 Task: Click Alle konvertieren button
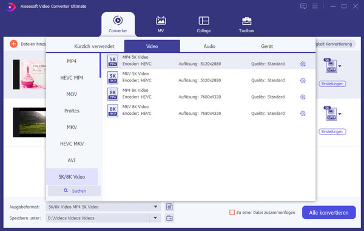pos(329,212)
